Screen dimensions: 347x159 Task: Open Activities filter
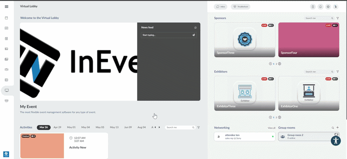point(199,128)
